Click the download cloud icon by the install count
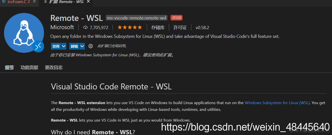 click(x=85, y=27)
